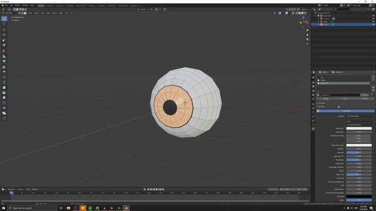Screen dimensions: 376x211
Task: Open the viewport shading options dropdown
Action: 308,13
